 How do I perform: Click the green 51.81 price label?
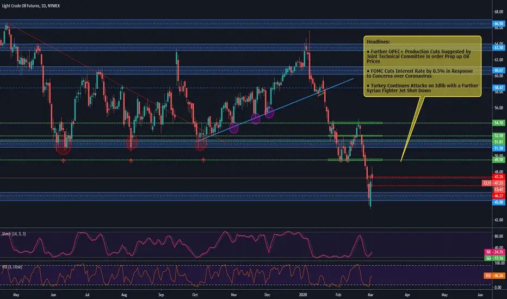click(498, 142)
